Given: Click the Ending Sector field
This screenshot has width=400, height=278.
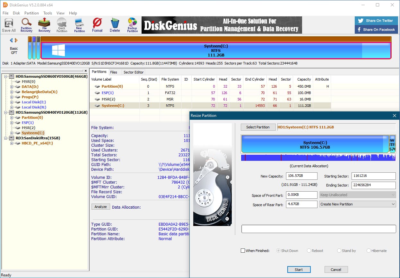Looking at the screenshot, I should [374, 185].
